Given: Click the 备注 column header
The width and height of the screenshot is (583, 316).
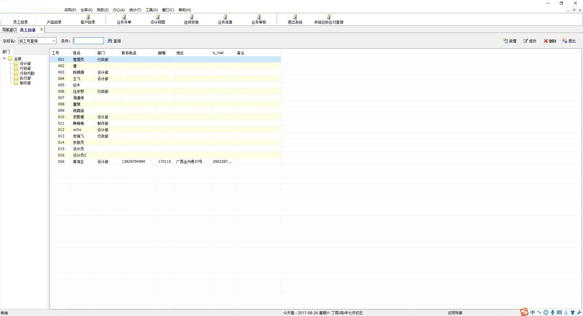Looking at the screenshot, I should (x=258, y=53).
